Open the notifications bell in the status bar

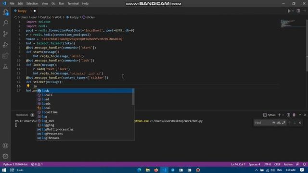pyautogui.click(x=304, y=164)
